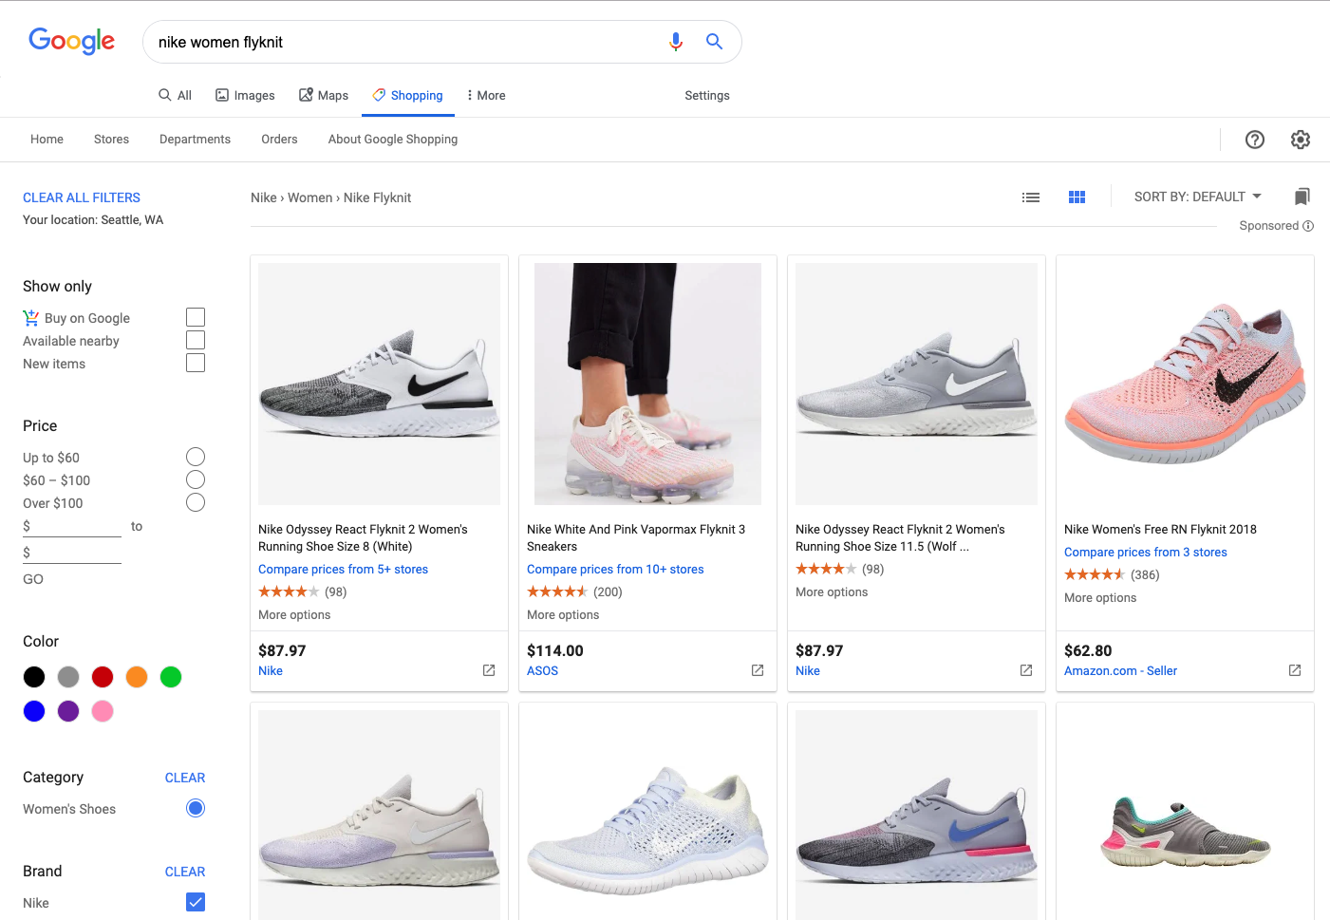Open Amazon.com - Seller link
Screen dimensions: 1330x920
coord(1120,670)
